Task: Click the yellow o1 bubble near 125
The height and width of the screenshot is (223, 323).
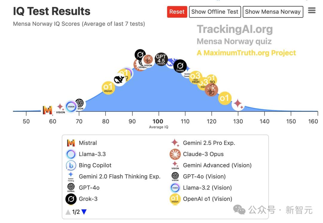Action: tap(225, 98)
